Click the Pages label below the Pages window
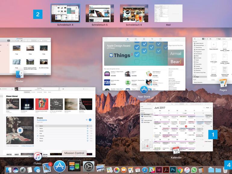 coord(223,90)
